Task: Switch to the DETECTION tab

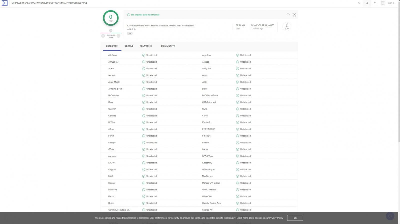Action: [112, 46]
